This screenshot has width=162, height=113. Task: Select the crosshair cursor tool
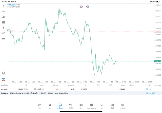pos(3,6)
